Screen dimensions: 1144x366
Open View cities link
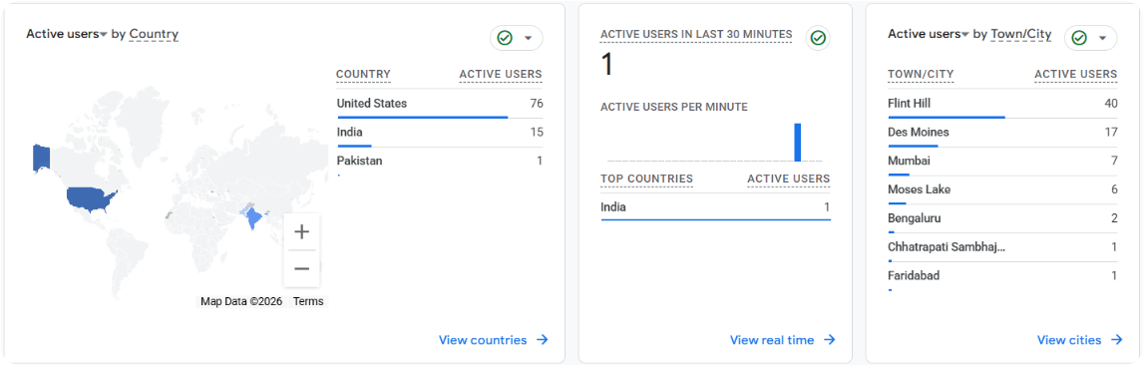point(1069,340)
